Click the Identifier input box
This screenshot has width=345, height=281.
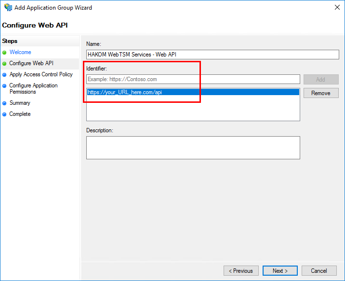[x=193, y=79]
